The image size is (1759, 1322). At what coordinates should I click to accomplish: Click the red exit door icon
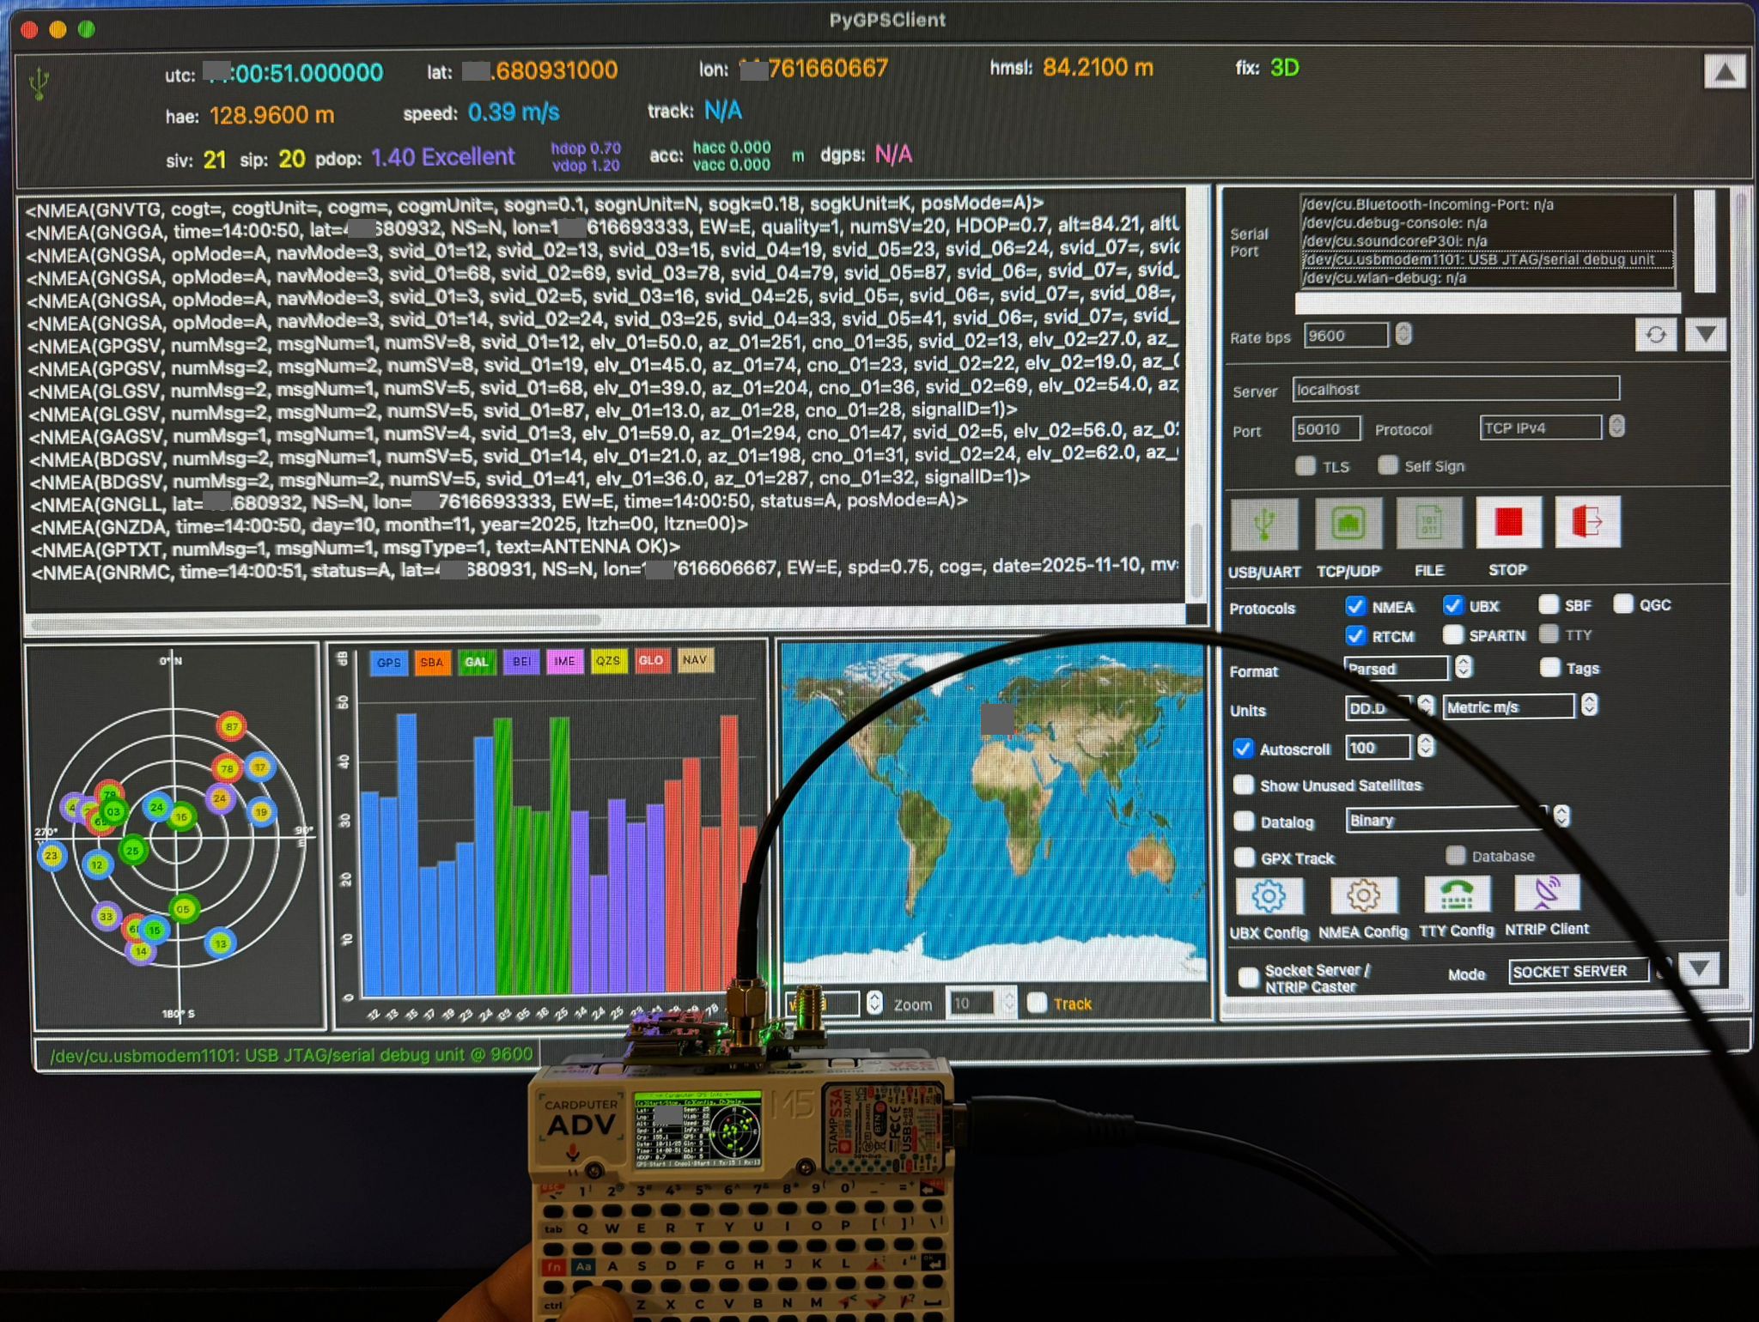(x=1587, y=522)
